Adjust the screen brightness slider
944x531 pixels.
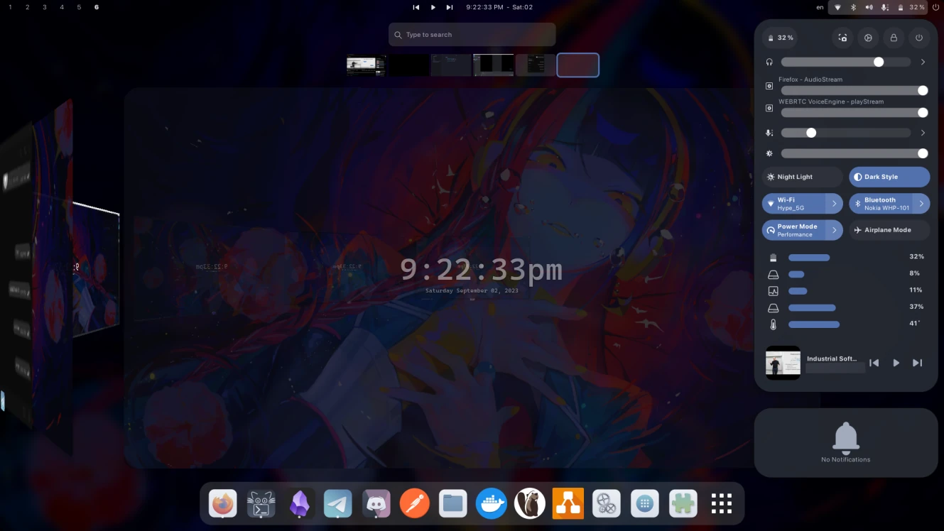[855, 153]
